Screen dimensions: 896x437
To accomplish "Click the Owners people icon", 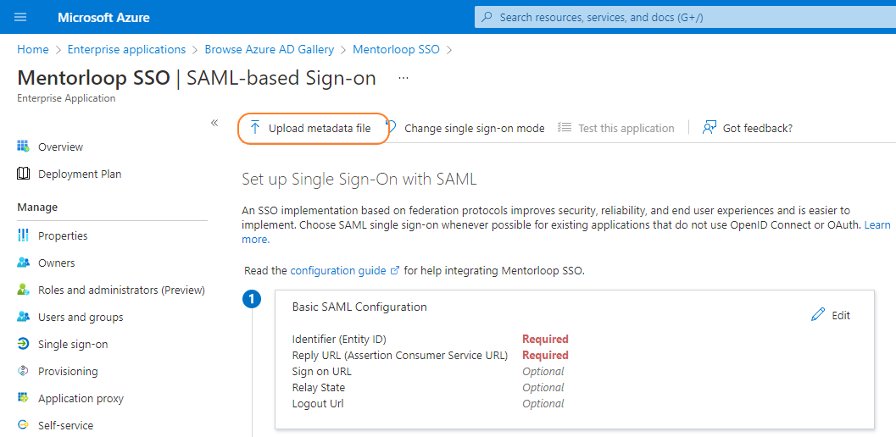I will pos(23,263).
